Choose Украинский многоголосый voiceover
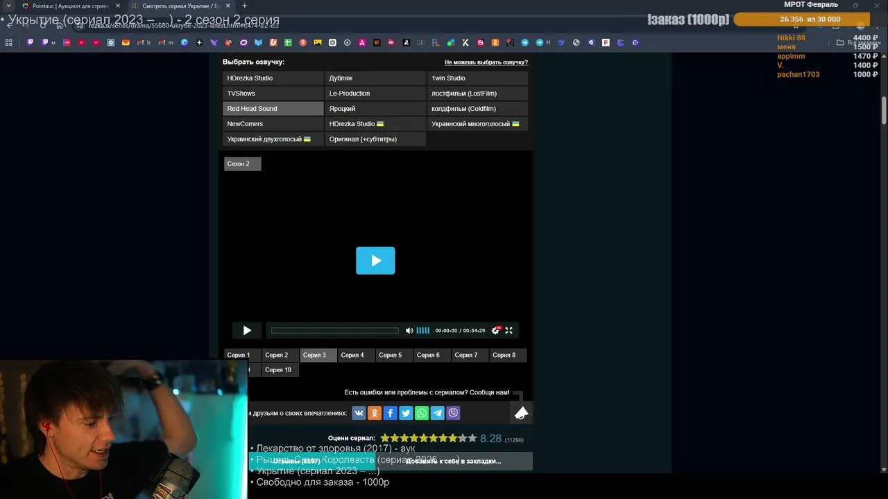The width and height of the screenshot is (888, 499). 477,124
